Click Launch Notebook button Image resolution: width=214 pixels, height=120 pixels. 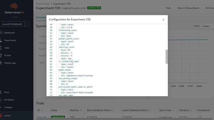coord(12,24)
